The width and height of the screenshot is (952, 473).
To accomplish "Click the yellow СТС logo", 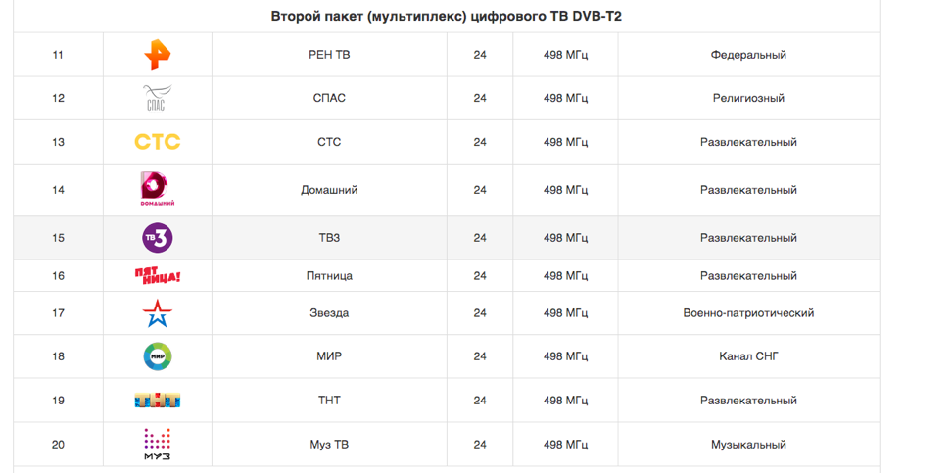I will tap(158, 142).
